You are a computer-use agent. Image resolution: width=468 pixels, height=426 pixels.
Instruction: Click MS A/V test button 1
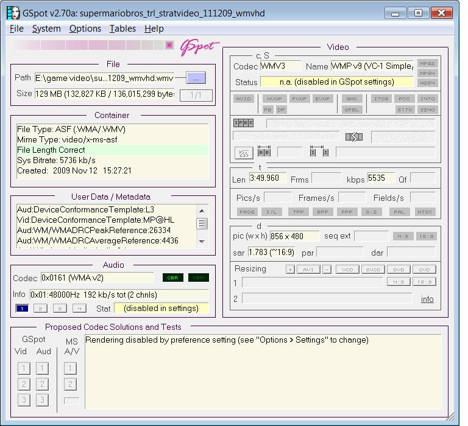[x=70, y=368]
